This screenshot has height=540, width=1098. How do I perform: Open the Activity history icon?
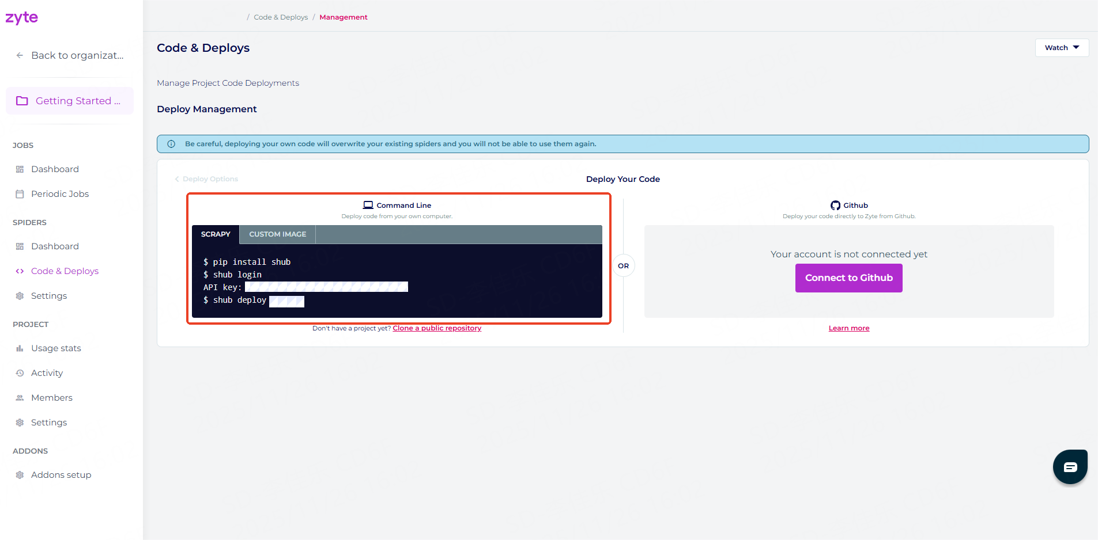pos(20,372)
